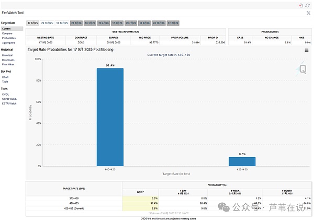
Task: Click the refresh icon at top right
Action: point(308,5)
